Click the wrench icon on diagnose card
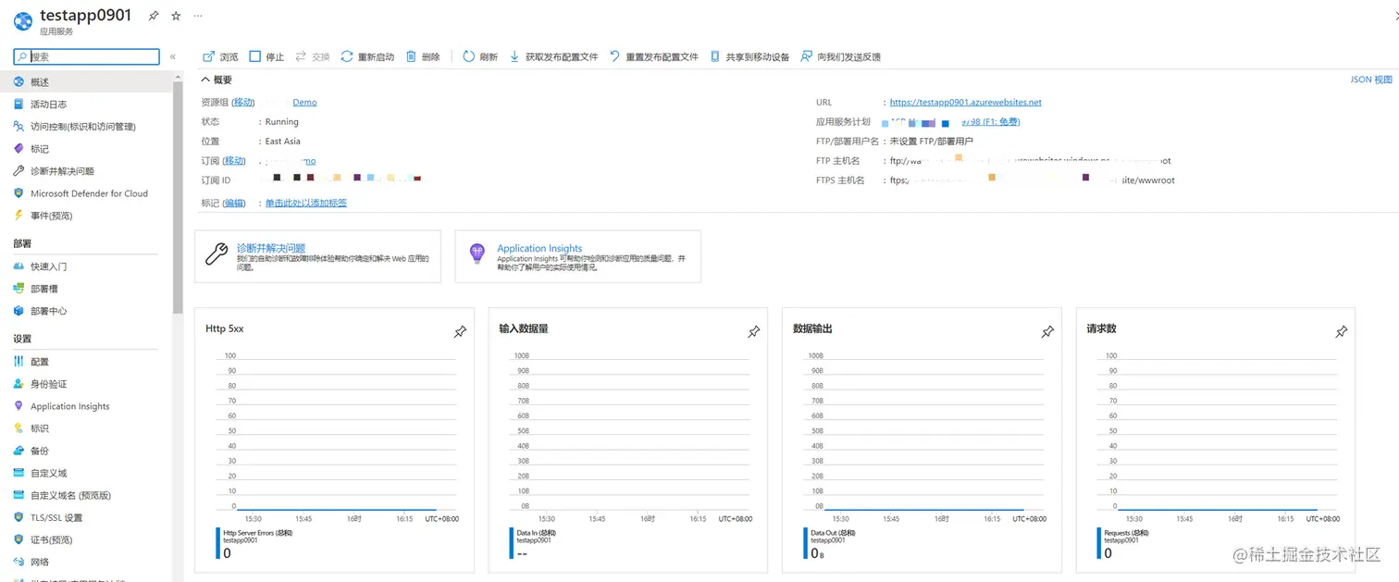This screenshot has width=1399, height=582. coord(216,254)
